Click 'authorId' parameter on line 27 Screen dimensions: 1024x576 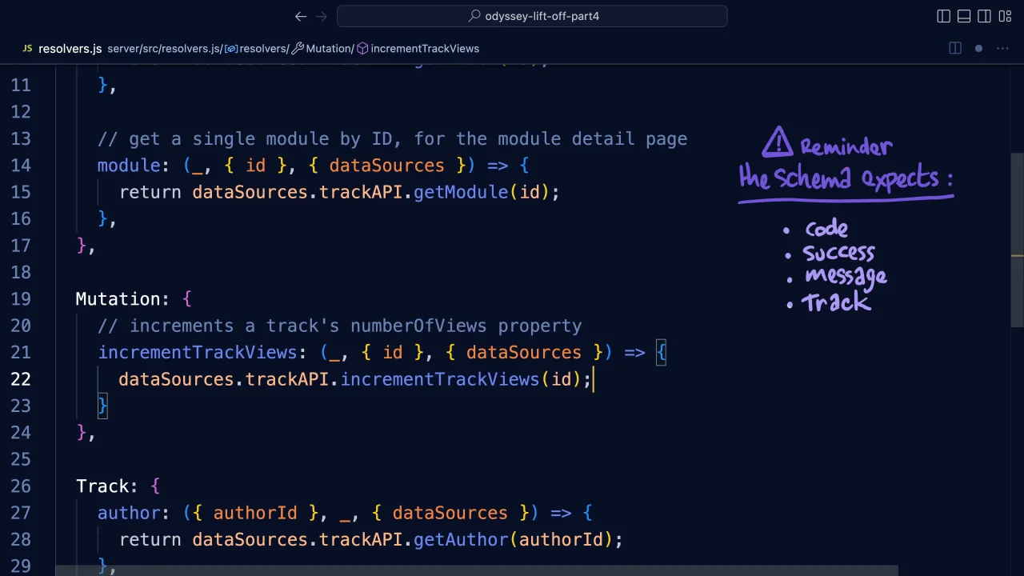[x=255, y=513]
